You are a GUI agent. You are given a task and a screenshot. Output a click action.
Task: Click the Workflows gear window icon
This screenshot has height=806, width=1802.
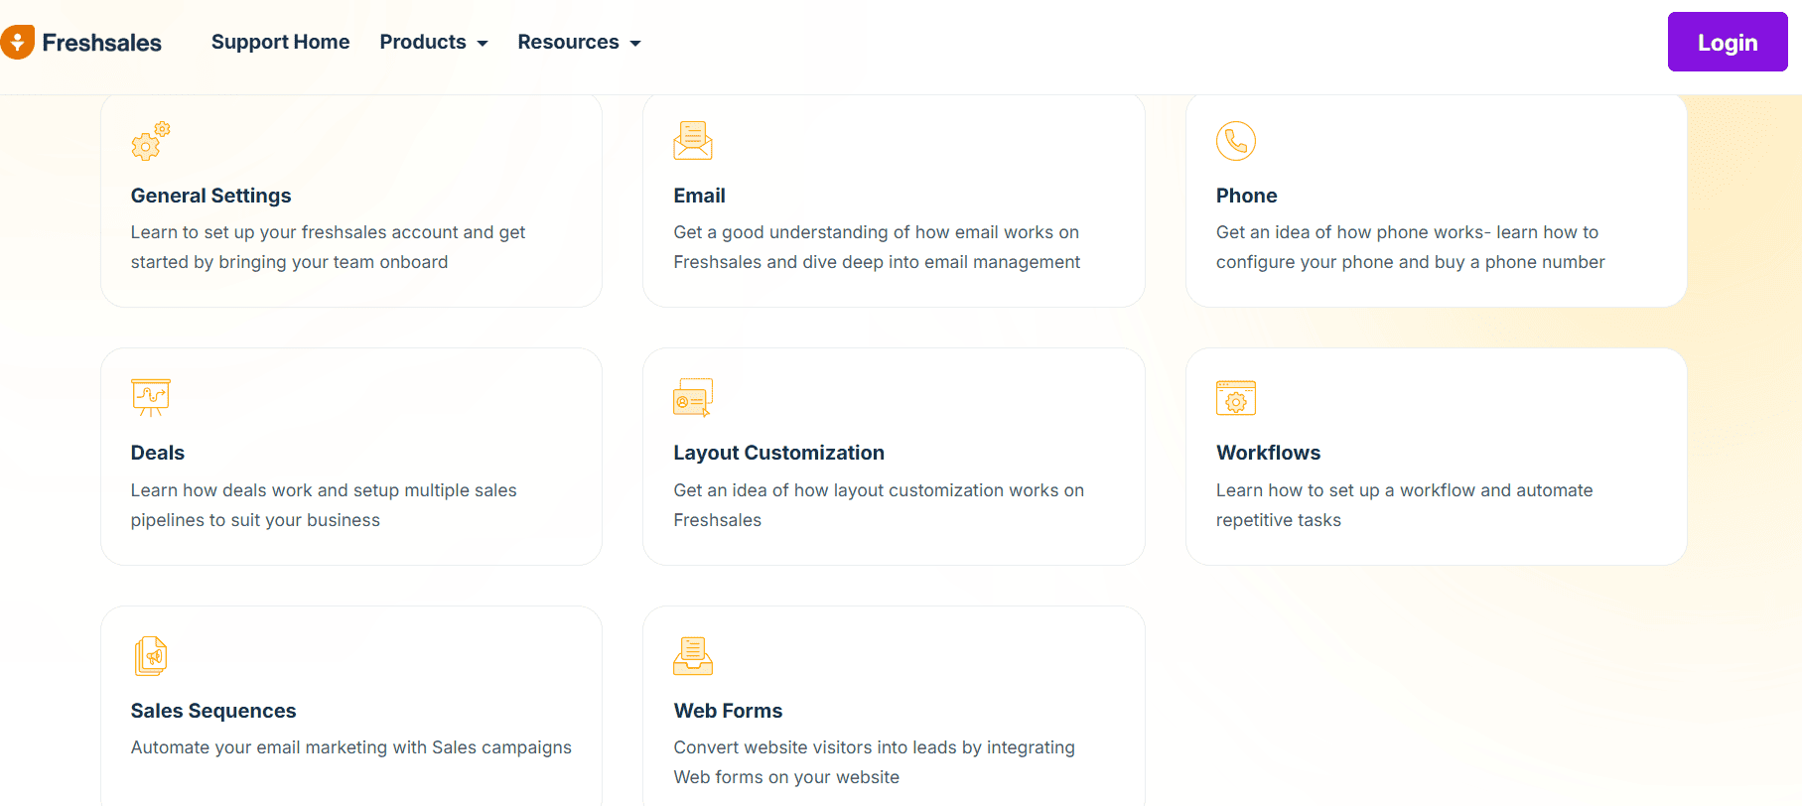point(1236,398)
